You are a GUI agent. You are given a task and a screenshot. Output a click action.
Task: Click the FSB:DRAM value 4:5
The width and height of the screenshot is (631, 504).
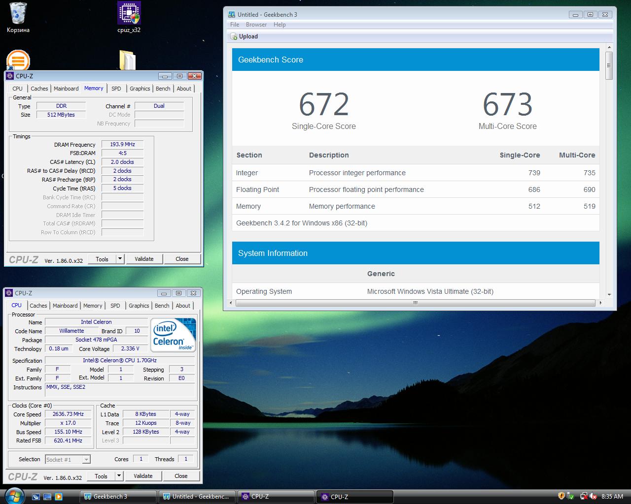tap(123, 153)
